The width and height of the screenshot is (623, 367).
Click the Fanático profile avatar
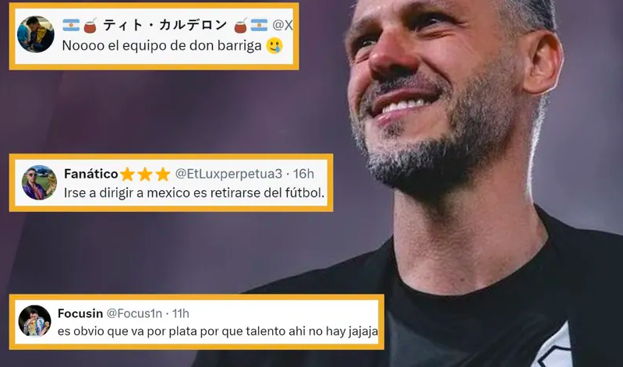[x=39, y=182]
